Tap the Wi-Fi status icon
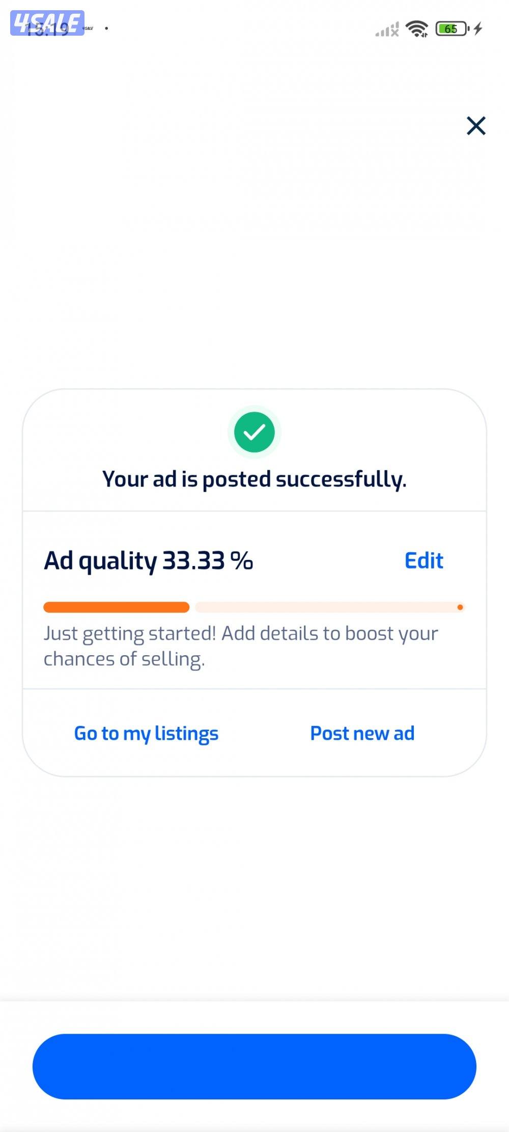 pyautogui.click(x=417, y=29)
